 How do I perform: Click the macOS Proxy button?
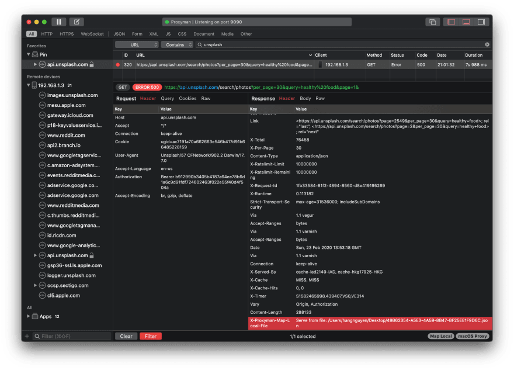click(x=473, y=336)
